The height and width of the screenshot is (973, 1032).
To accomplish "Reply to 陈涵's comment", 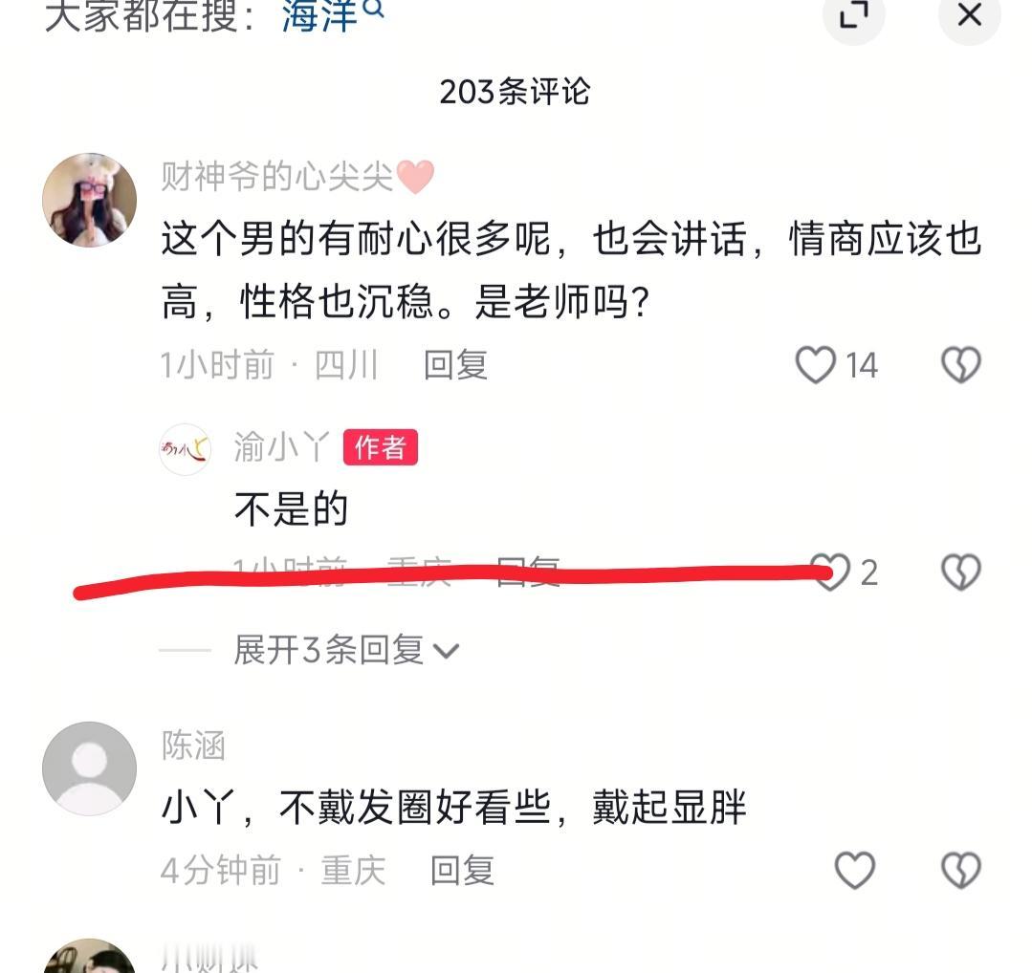I will (462, 871).
